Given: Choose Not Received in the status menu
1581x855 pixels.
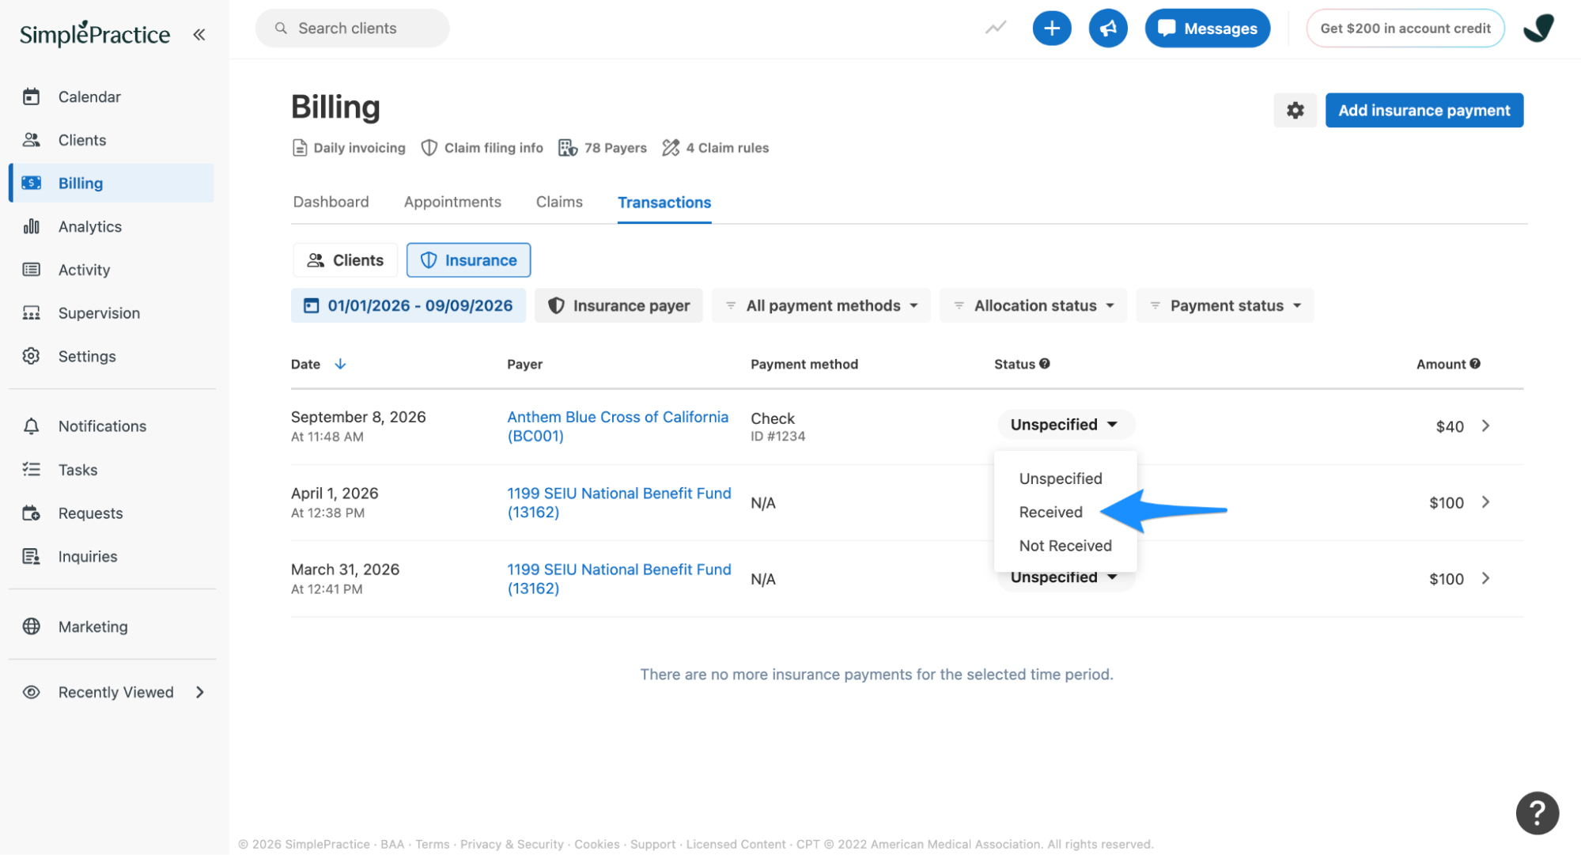Looking at the screenshot, I should (1065, 546).
